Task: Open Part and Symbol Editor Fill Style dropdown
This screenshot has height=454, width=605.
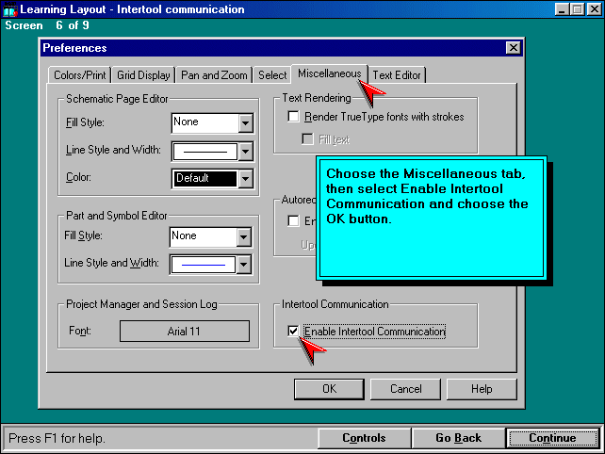Action: pyautogui.click(x=243, y=236)
